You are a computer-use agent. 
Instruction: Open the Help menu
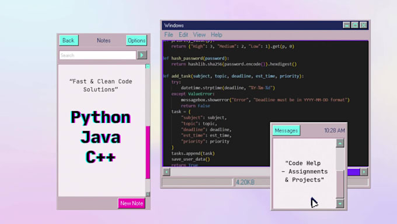coord(217,35)
